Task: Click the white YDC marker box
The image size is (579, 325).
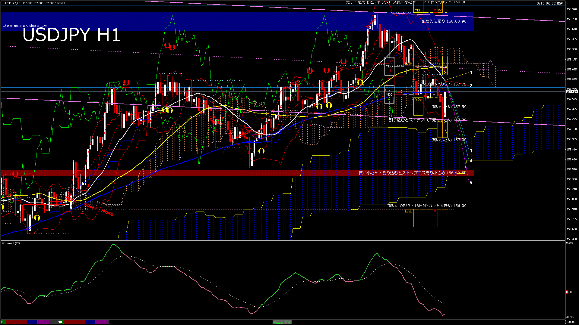Action: 389,94
